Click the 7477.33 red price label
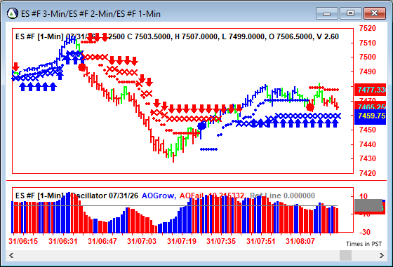 coord(371,90)
